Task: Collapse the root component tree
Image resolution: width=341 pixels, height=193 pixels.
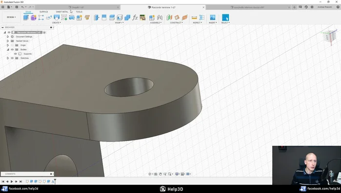Action: point(4,32)
